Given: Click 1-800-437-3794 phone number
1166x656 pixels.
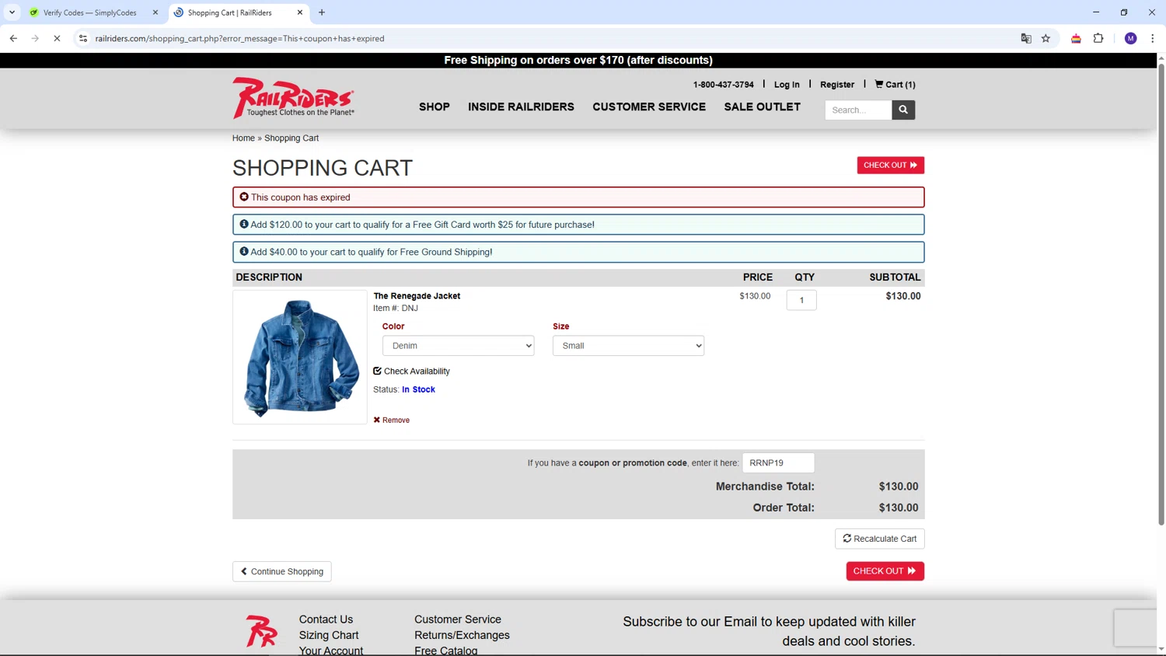Looking at the screenshot, I should (724, 85).
